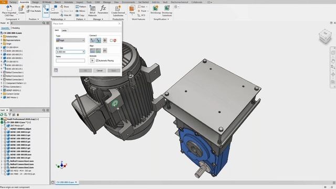This screenshot has height=189, width=336.
Task: Click the Vault refresh icon
Action: pyautogui.click(x=2, y=115)
